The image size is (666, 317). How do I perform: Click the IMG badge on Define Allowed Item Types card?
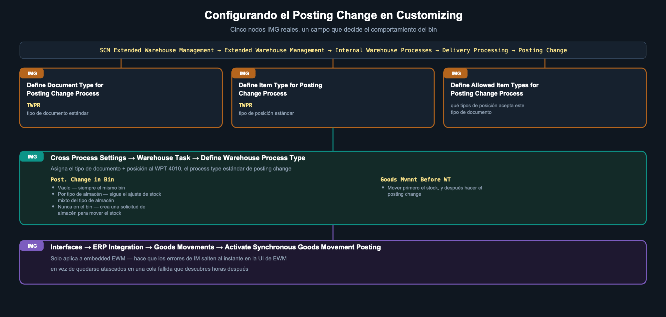456,74
